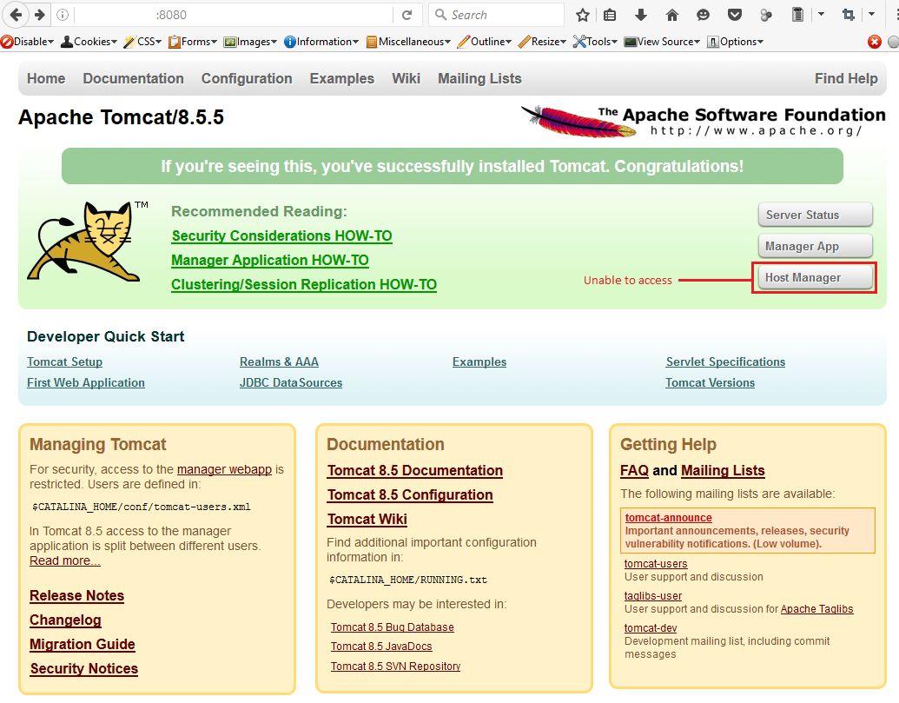This screenshot has width=899, height=703.
Task: Open the smiley chat icon in toolbar
Action: click(x=703, y=15)
